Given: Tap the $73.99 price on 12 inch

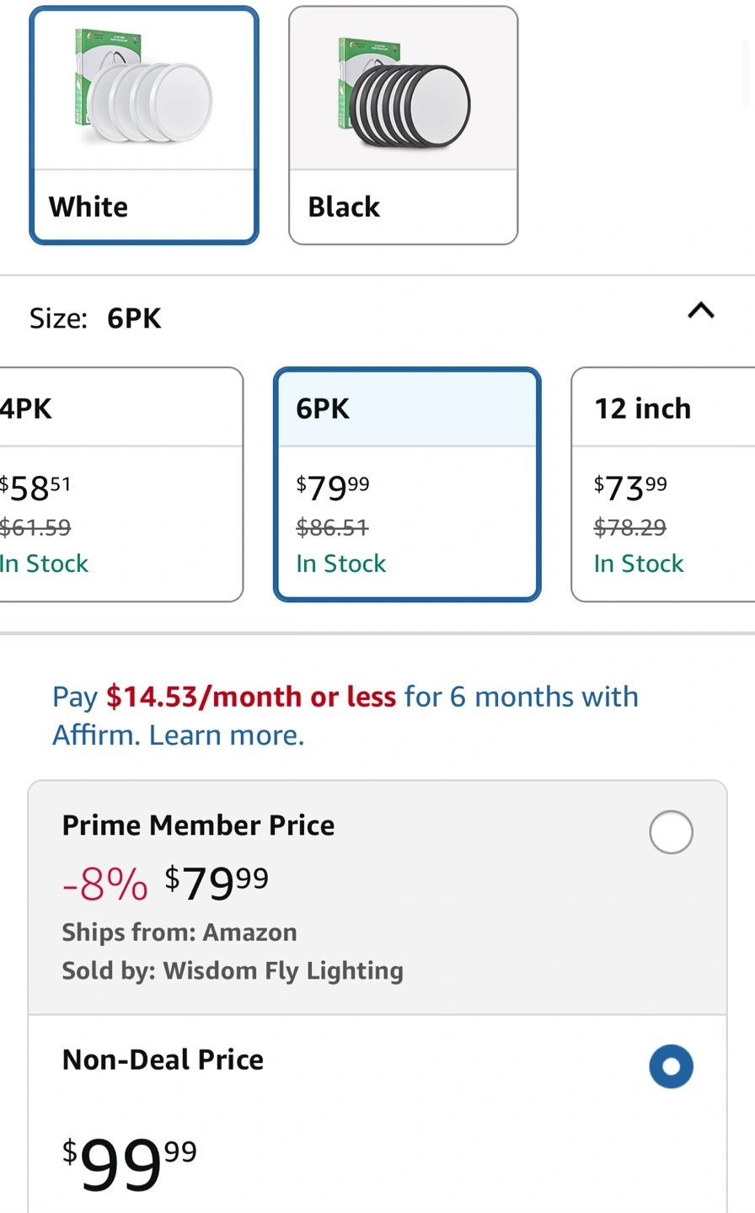Looking at the screenshot, I should tap(630, 489).
